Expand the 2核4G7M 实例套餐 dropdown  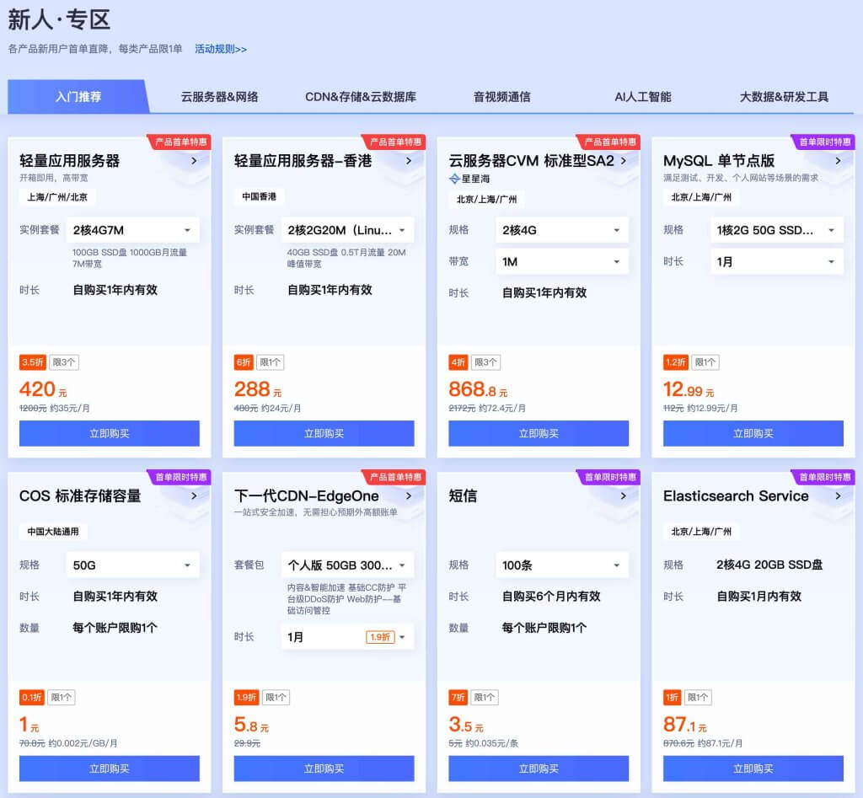[x=133, y=230]
